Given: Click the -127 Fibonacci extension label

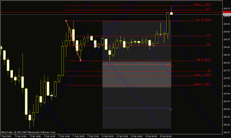Looking at the screenshot, I should click(209, 70).
